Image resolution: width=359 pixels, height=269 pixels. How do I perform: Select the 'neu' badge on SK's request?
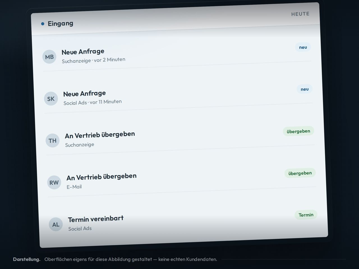pyautogui.click(x=305, y=89)
